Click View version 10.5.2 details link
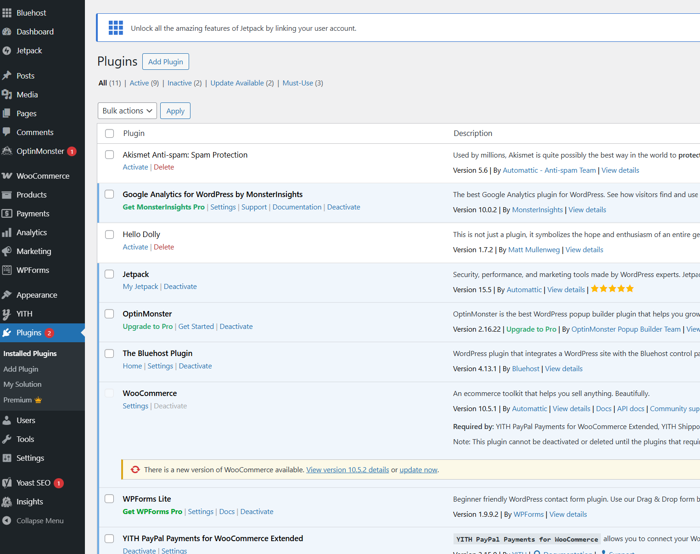The height and width of the screenshot is (554, 700). point(347,469)
